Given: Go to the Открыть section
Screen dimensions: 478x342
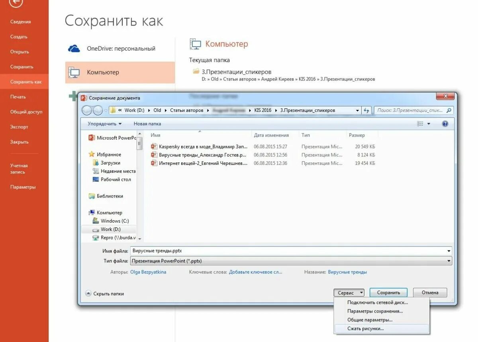Looking at the screenshot, I should pyautogui.click(x=20, y=52).
